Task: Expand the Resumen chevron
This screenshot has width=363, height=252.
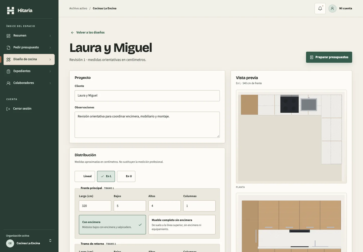Action: point(50,36)
